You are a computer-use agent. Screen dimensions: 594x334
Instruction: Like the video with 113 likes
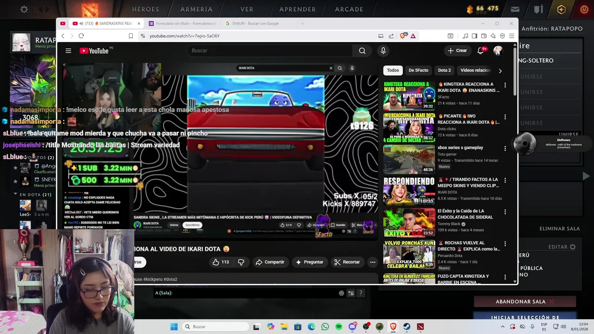pos(220,262)
